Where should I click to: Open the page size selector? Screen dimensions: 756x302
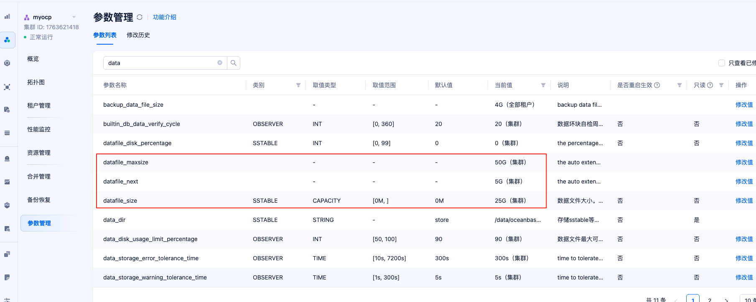748,299
